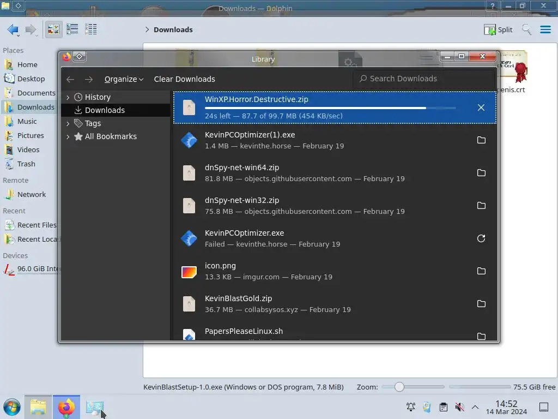Open the third taskbar application

(95, 407)
